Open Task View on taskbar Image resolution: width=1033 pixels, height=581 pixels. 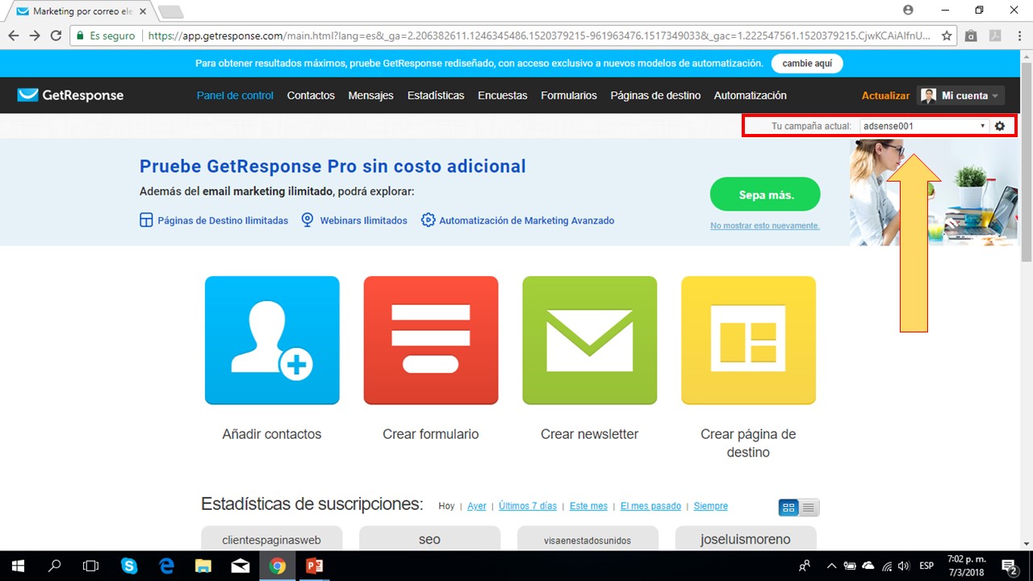[x=91, y=566]
